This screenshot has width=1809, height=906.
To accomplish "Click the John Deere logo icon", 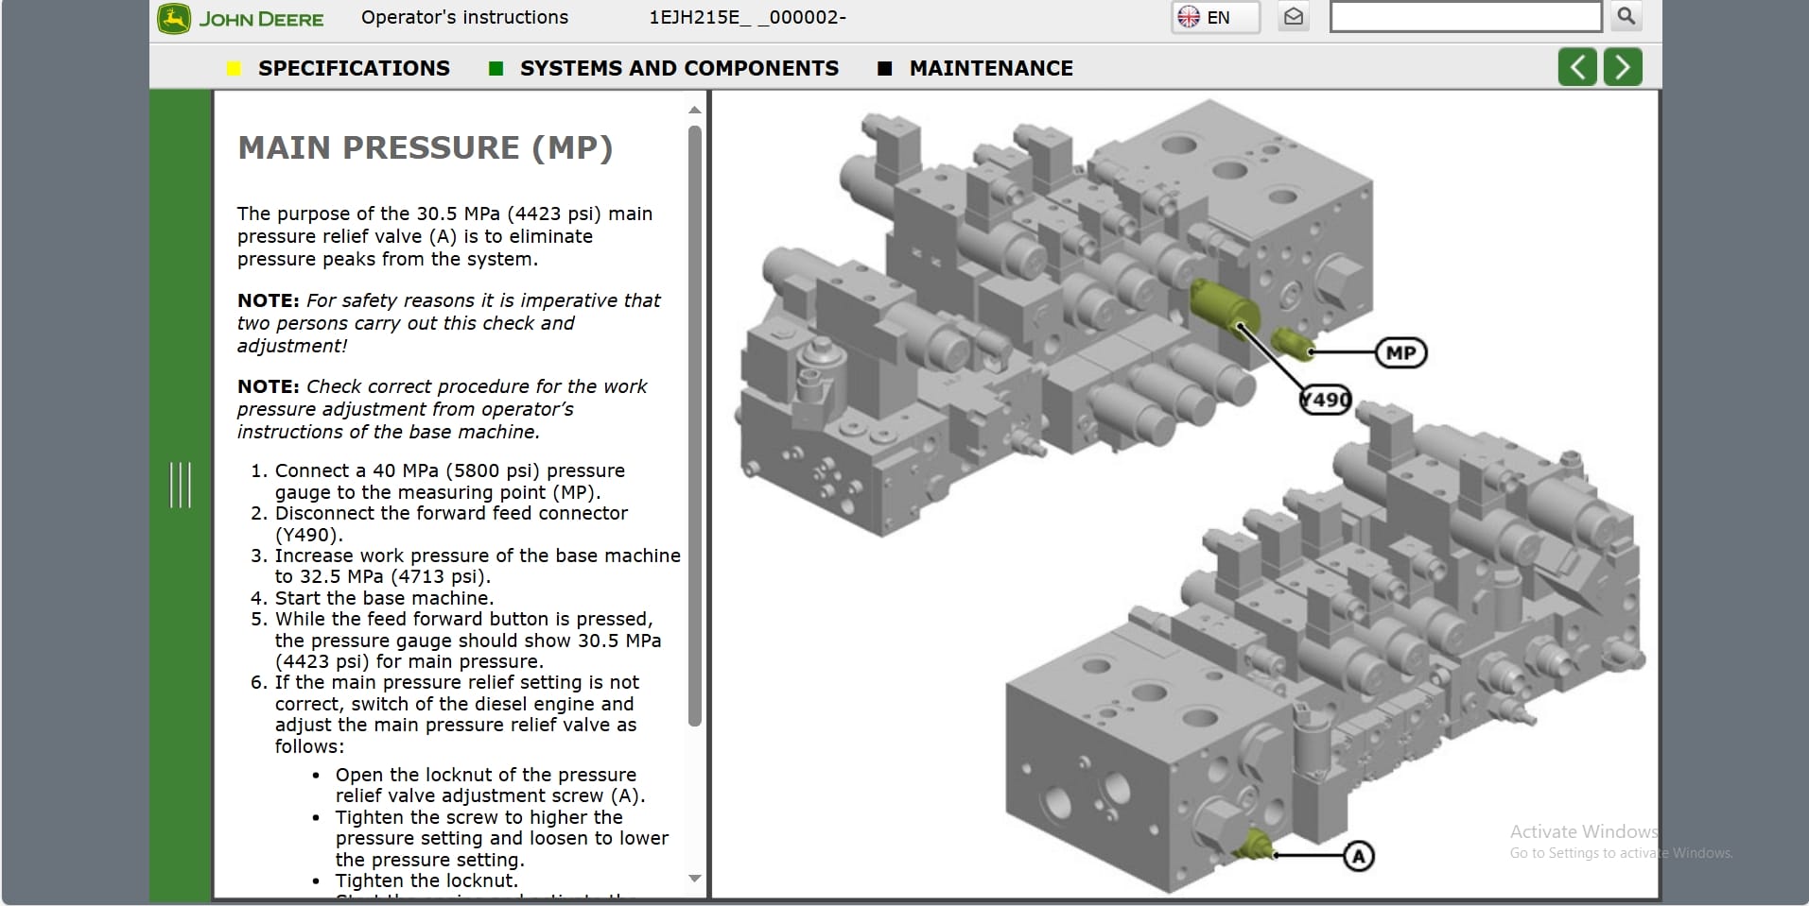I will click(x=173, y=17).
